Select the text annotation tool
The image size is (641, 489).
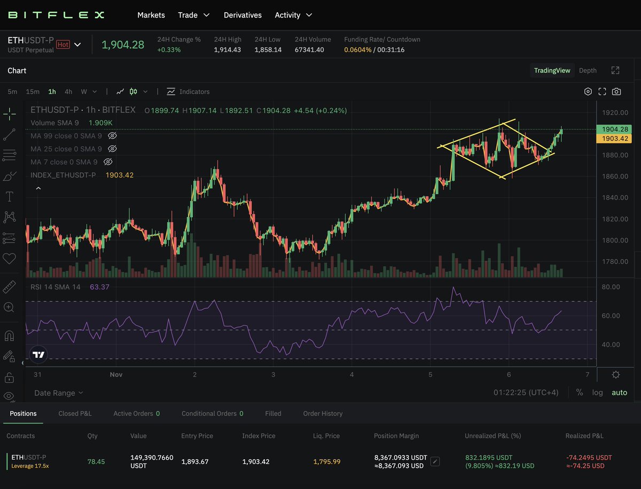(x=9, y=196)
